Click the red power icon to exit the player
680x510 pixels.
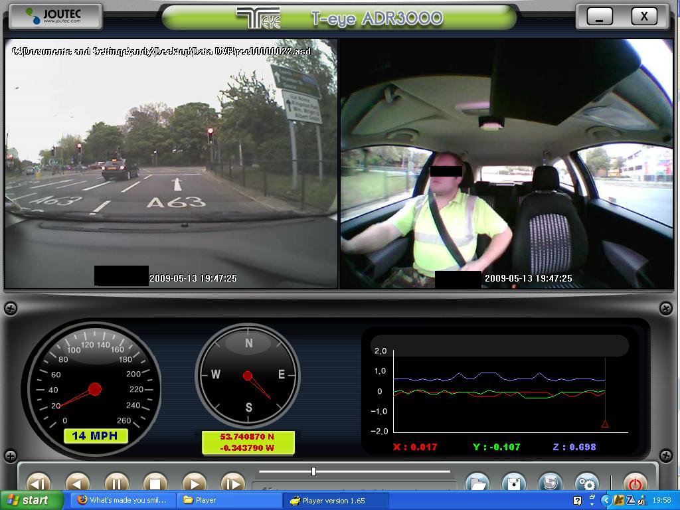[636, 483]
